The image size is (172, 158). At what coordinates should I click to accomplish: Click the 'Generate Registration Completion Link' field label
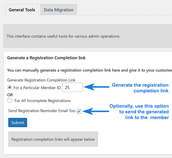tap(41, 80)
